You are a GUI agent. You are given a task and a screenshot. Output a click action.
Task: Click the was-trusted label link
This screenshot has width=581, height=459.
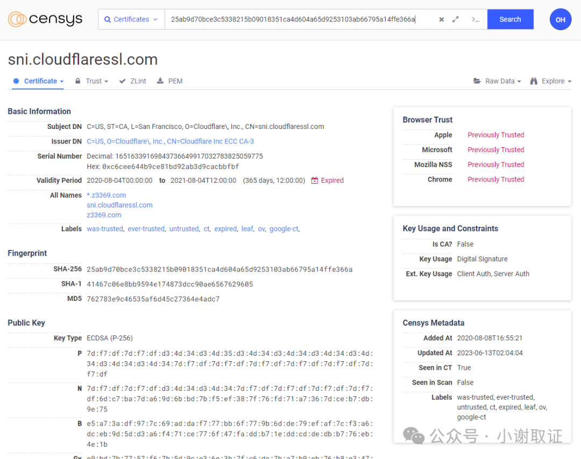105,229
